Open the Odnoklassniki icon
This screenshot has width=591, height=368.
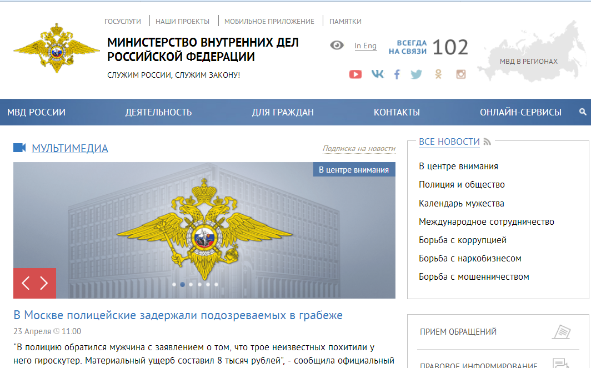[438, 74]
